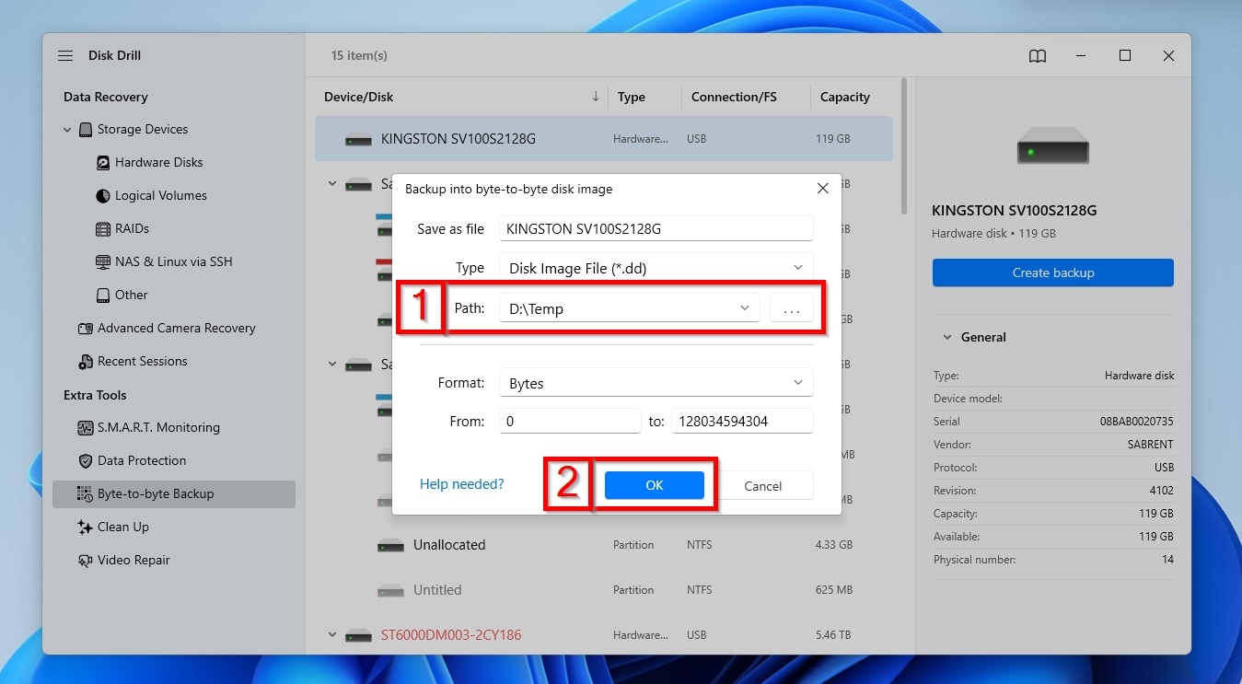This screenshot has width=1242, height=684.
Task: Close the backup dialog with X
Action: point(822,189)
